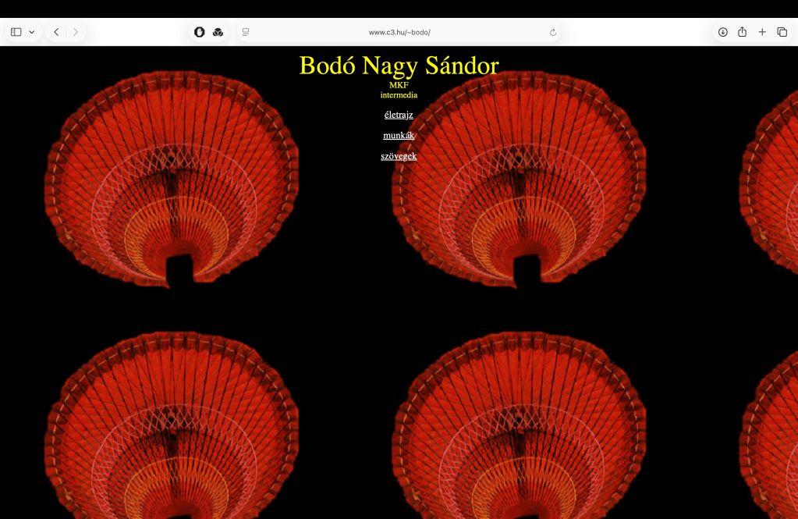Open the shield privacy extension icon

pyautogui.click(x=200, y=32)
